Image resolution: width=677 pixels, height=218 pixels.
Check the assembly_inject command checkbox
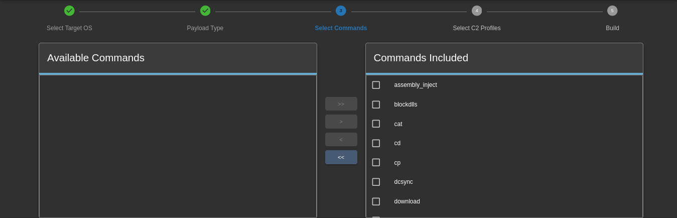pos(376,85)
